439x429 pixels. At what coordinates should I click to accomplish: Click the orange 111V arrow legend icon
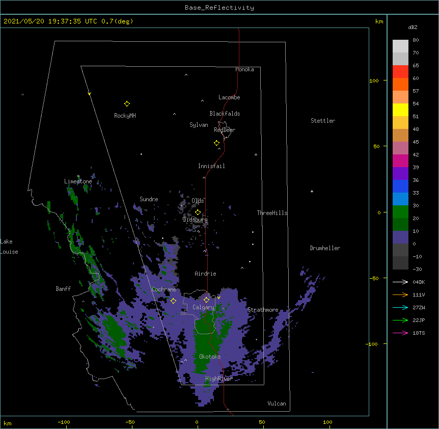[x=400, y=294]
